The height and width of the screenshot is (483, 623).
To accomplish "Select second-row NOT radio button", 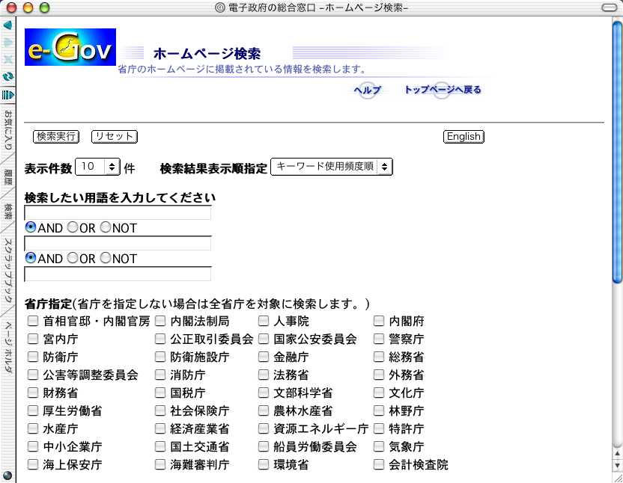I will pyautogui.click(x=106, y=258).
